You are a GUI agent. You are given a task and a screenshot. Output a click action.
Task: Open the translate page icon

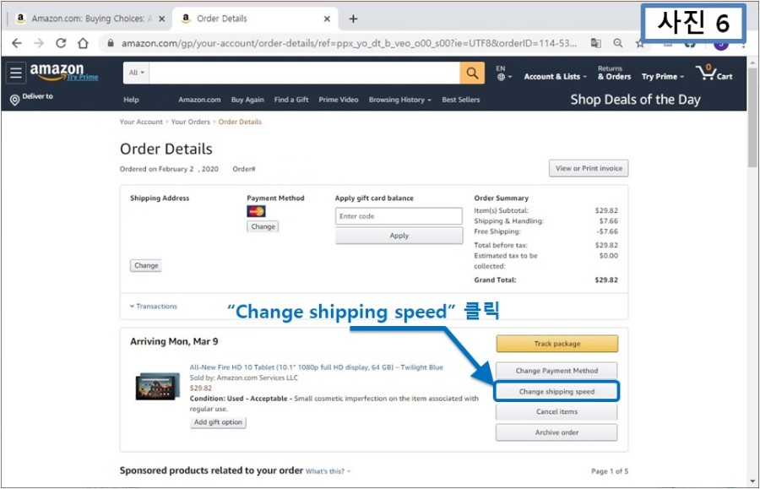point(595,43)
